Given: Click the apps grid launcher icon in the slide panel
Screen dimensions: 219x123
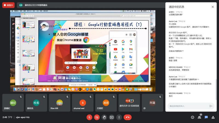Looking at the screenshot, I should tap(131, 35).
